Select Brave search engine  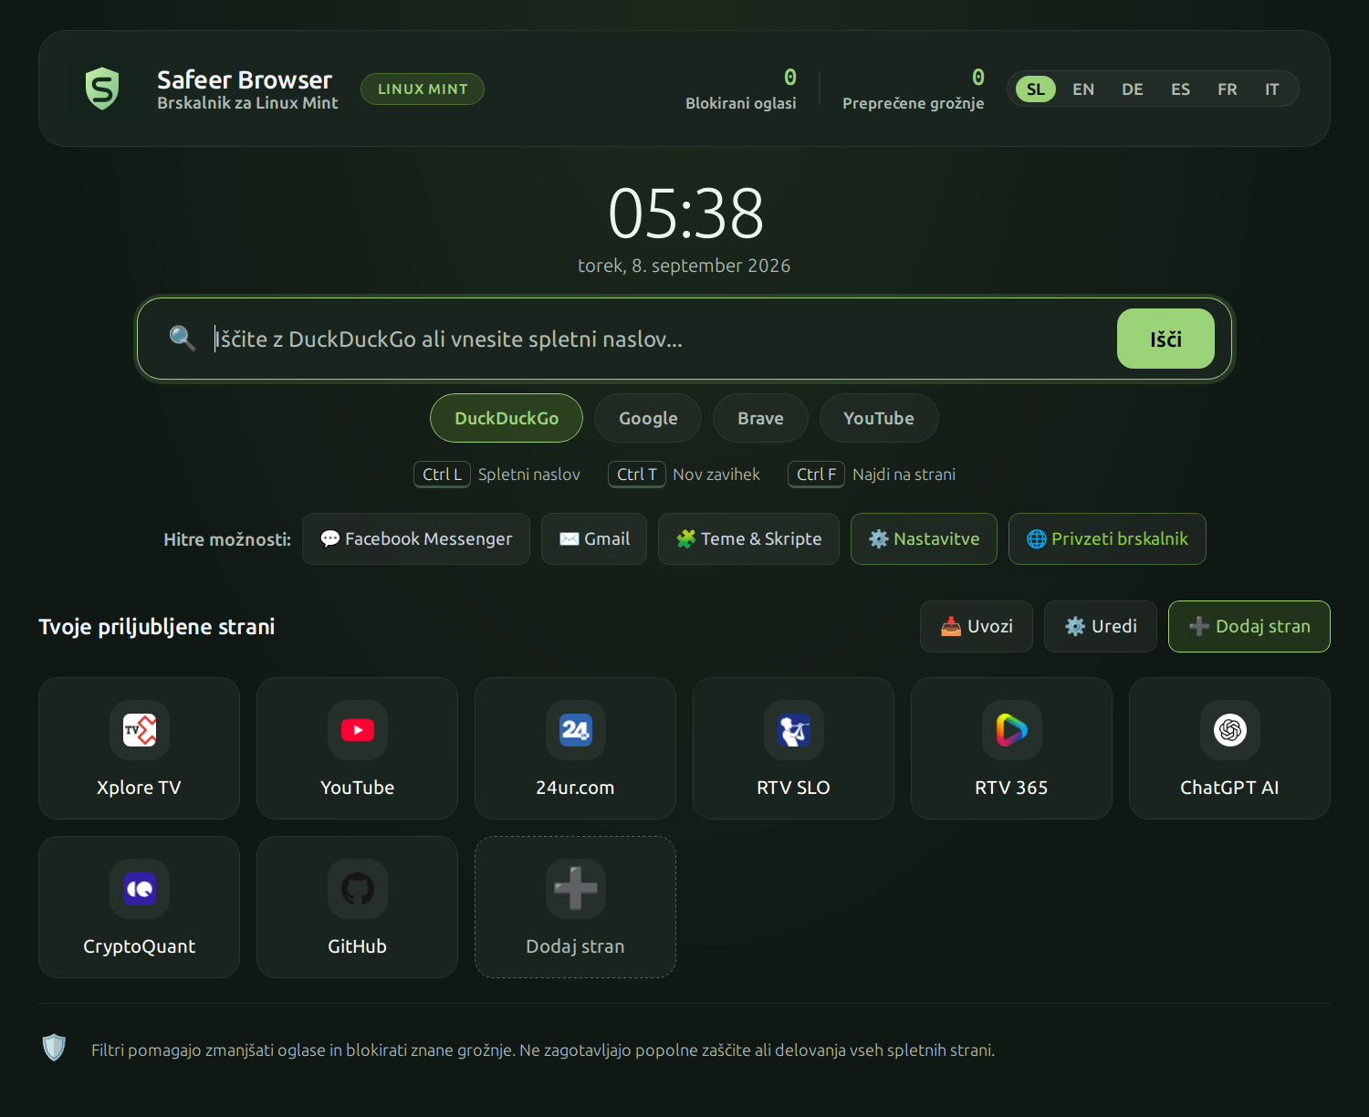[760, 418]
